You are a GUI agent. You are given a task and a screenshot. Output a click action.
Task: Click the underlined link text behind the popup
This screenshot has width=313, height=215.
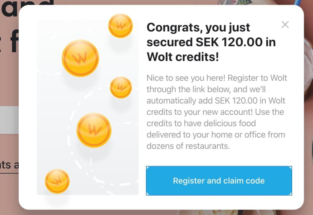click(x=9, y=165)
